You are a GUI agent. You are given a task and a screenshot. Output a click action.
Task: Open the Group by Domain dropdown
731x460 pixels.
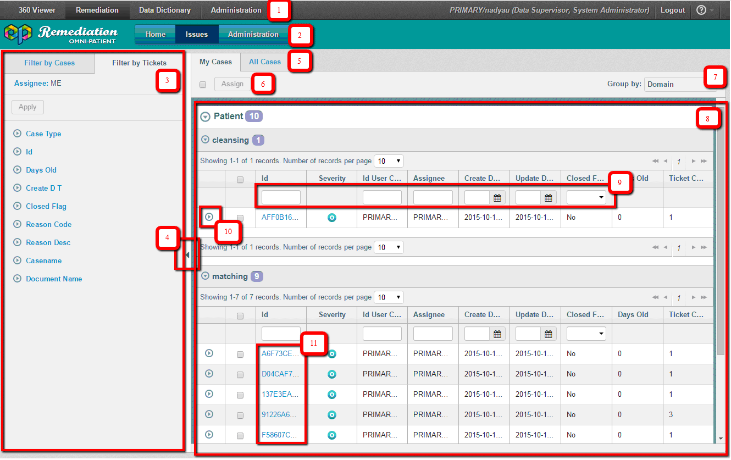pyautogui.click(x=676, y=84)
